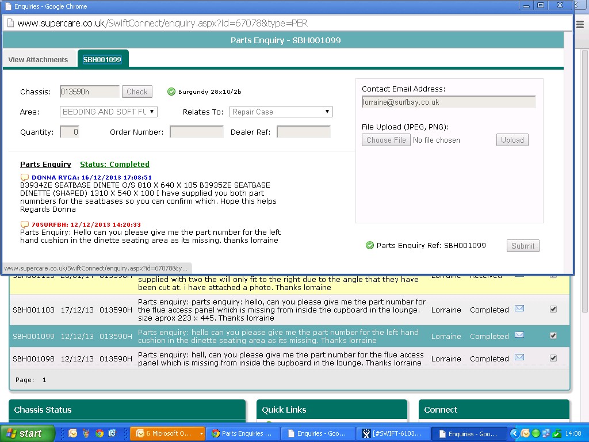Click the Chassis Status panel header

coord(127,410)
